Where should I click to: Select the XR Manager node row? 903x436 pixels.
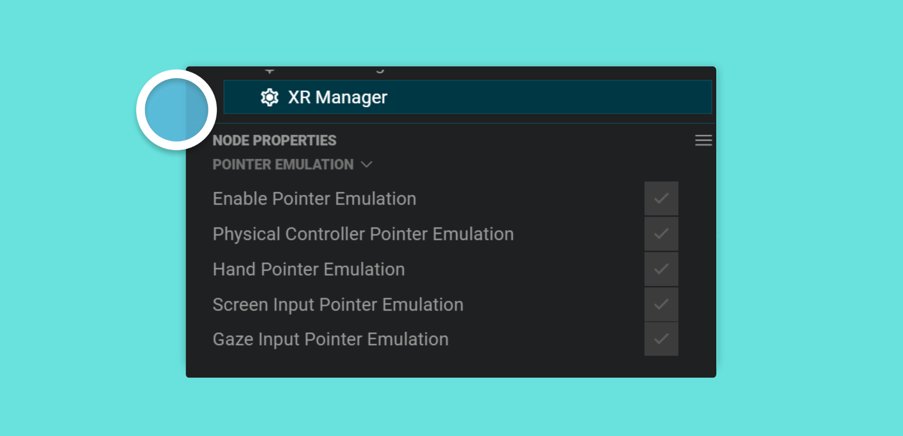point(468,97)
